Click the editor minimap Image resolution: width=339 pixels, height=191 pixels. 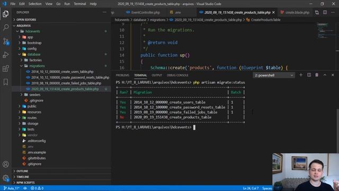pos(326,30)
